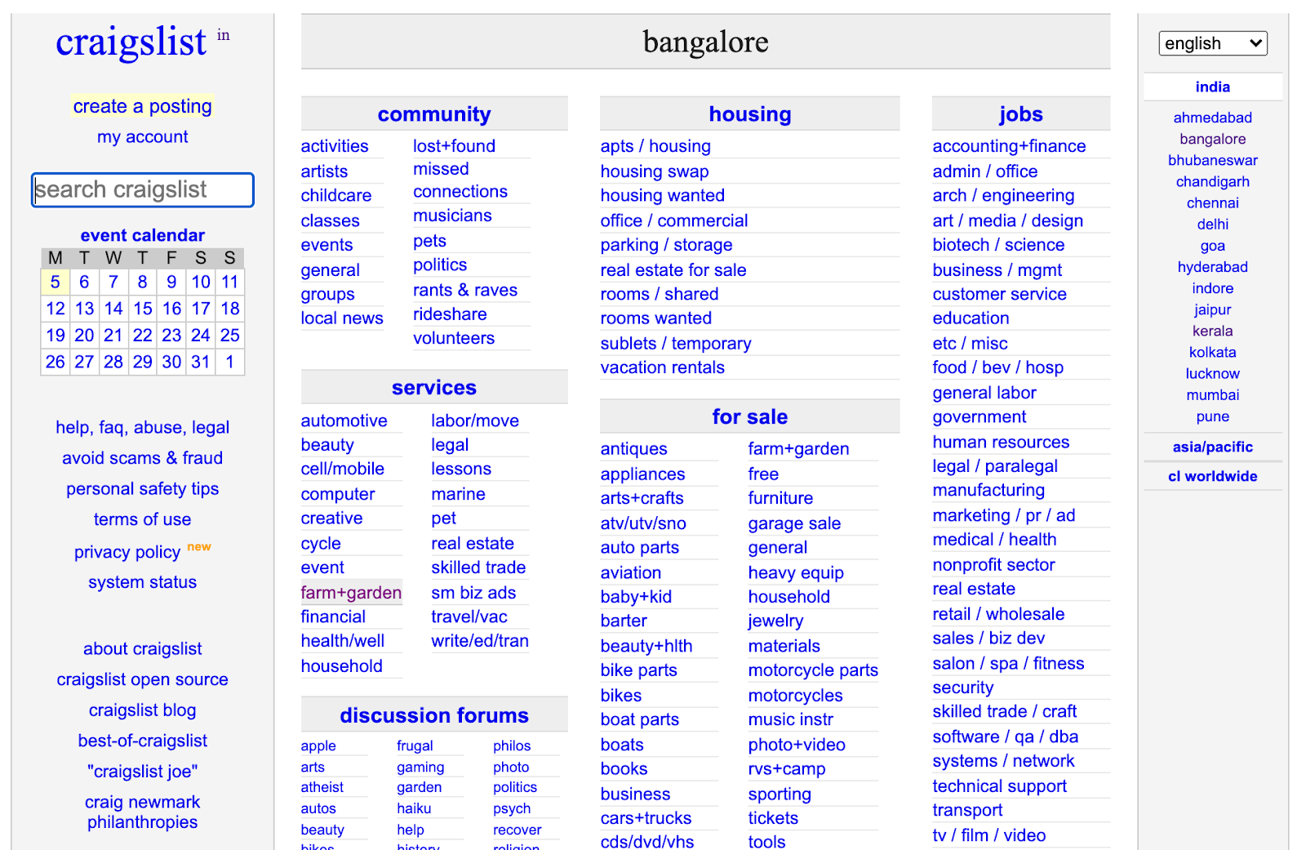This screenshot has height=850, width=1306.
Task: Open arts+crafts for sale
Action: click(x=642, y=498)
